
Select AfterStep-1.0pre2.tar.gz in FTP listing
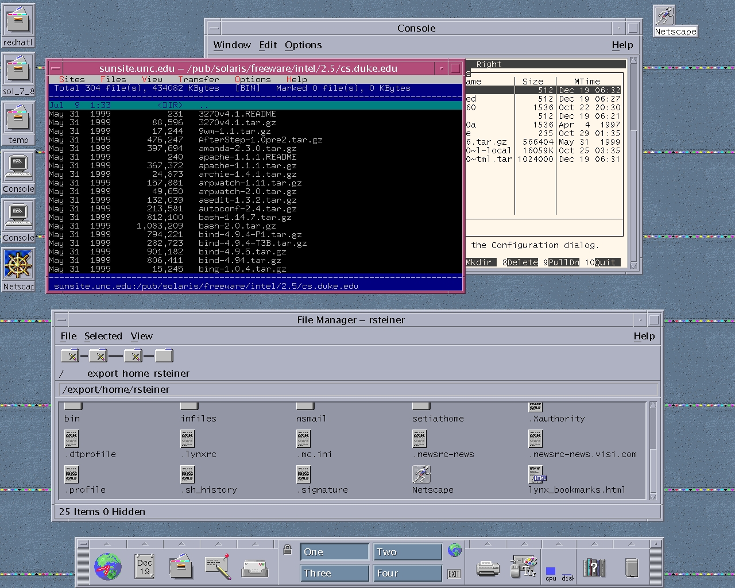tap(255, 140)
